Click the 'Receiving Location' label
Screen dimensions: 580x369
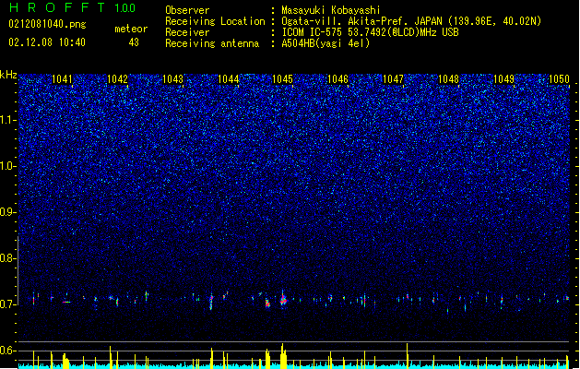click(215, 21)
